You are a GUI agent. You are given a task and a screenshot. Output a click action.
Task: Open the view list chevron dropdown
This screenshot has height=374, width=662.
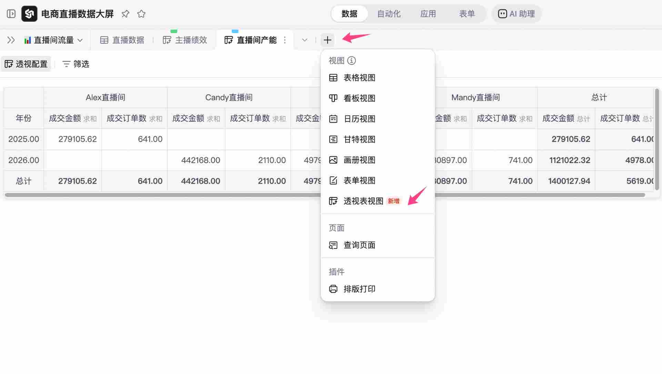[304, 40]
